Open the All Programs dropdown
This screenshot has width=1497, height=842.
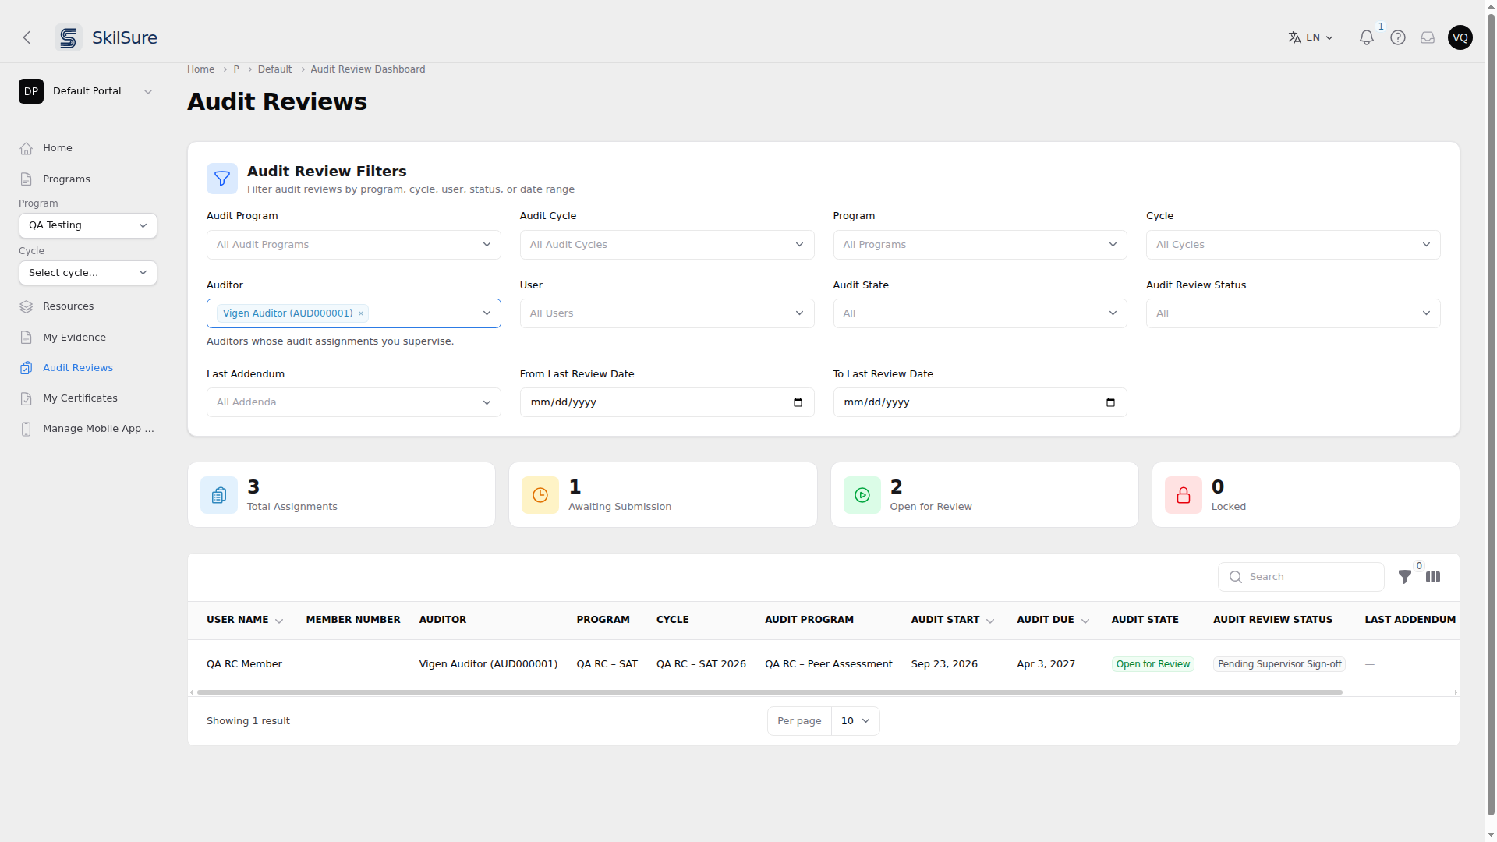980,245
